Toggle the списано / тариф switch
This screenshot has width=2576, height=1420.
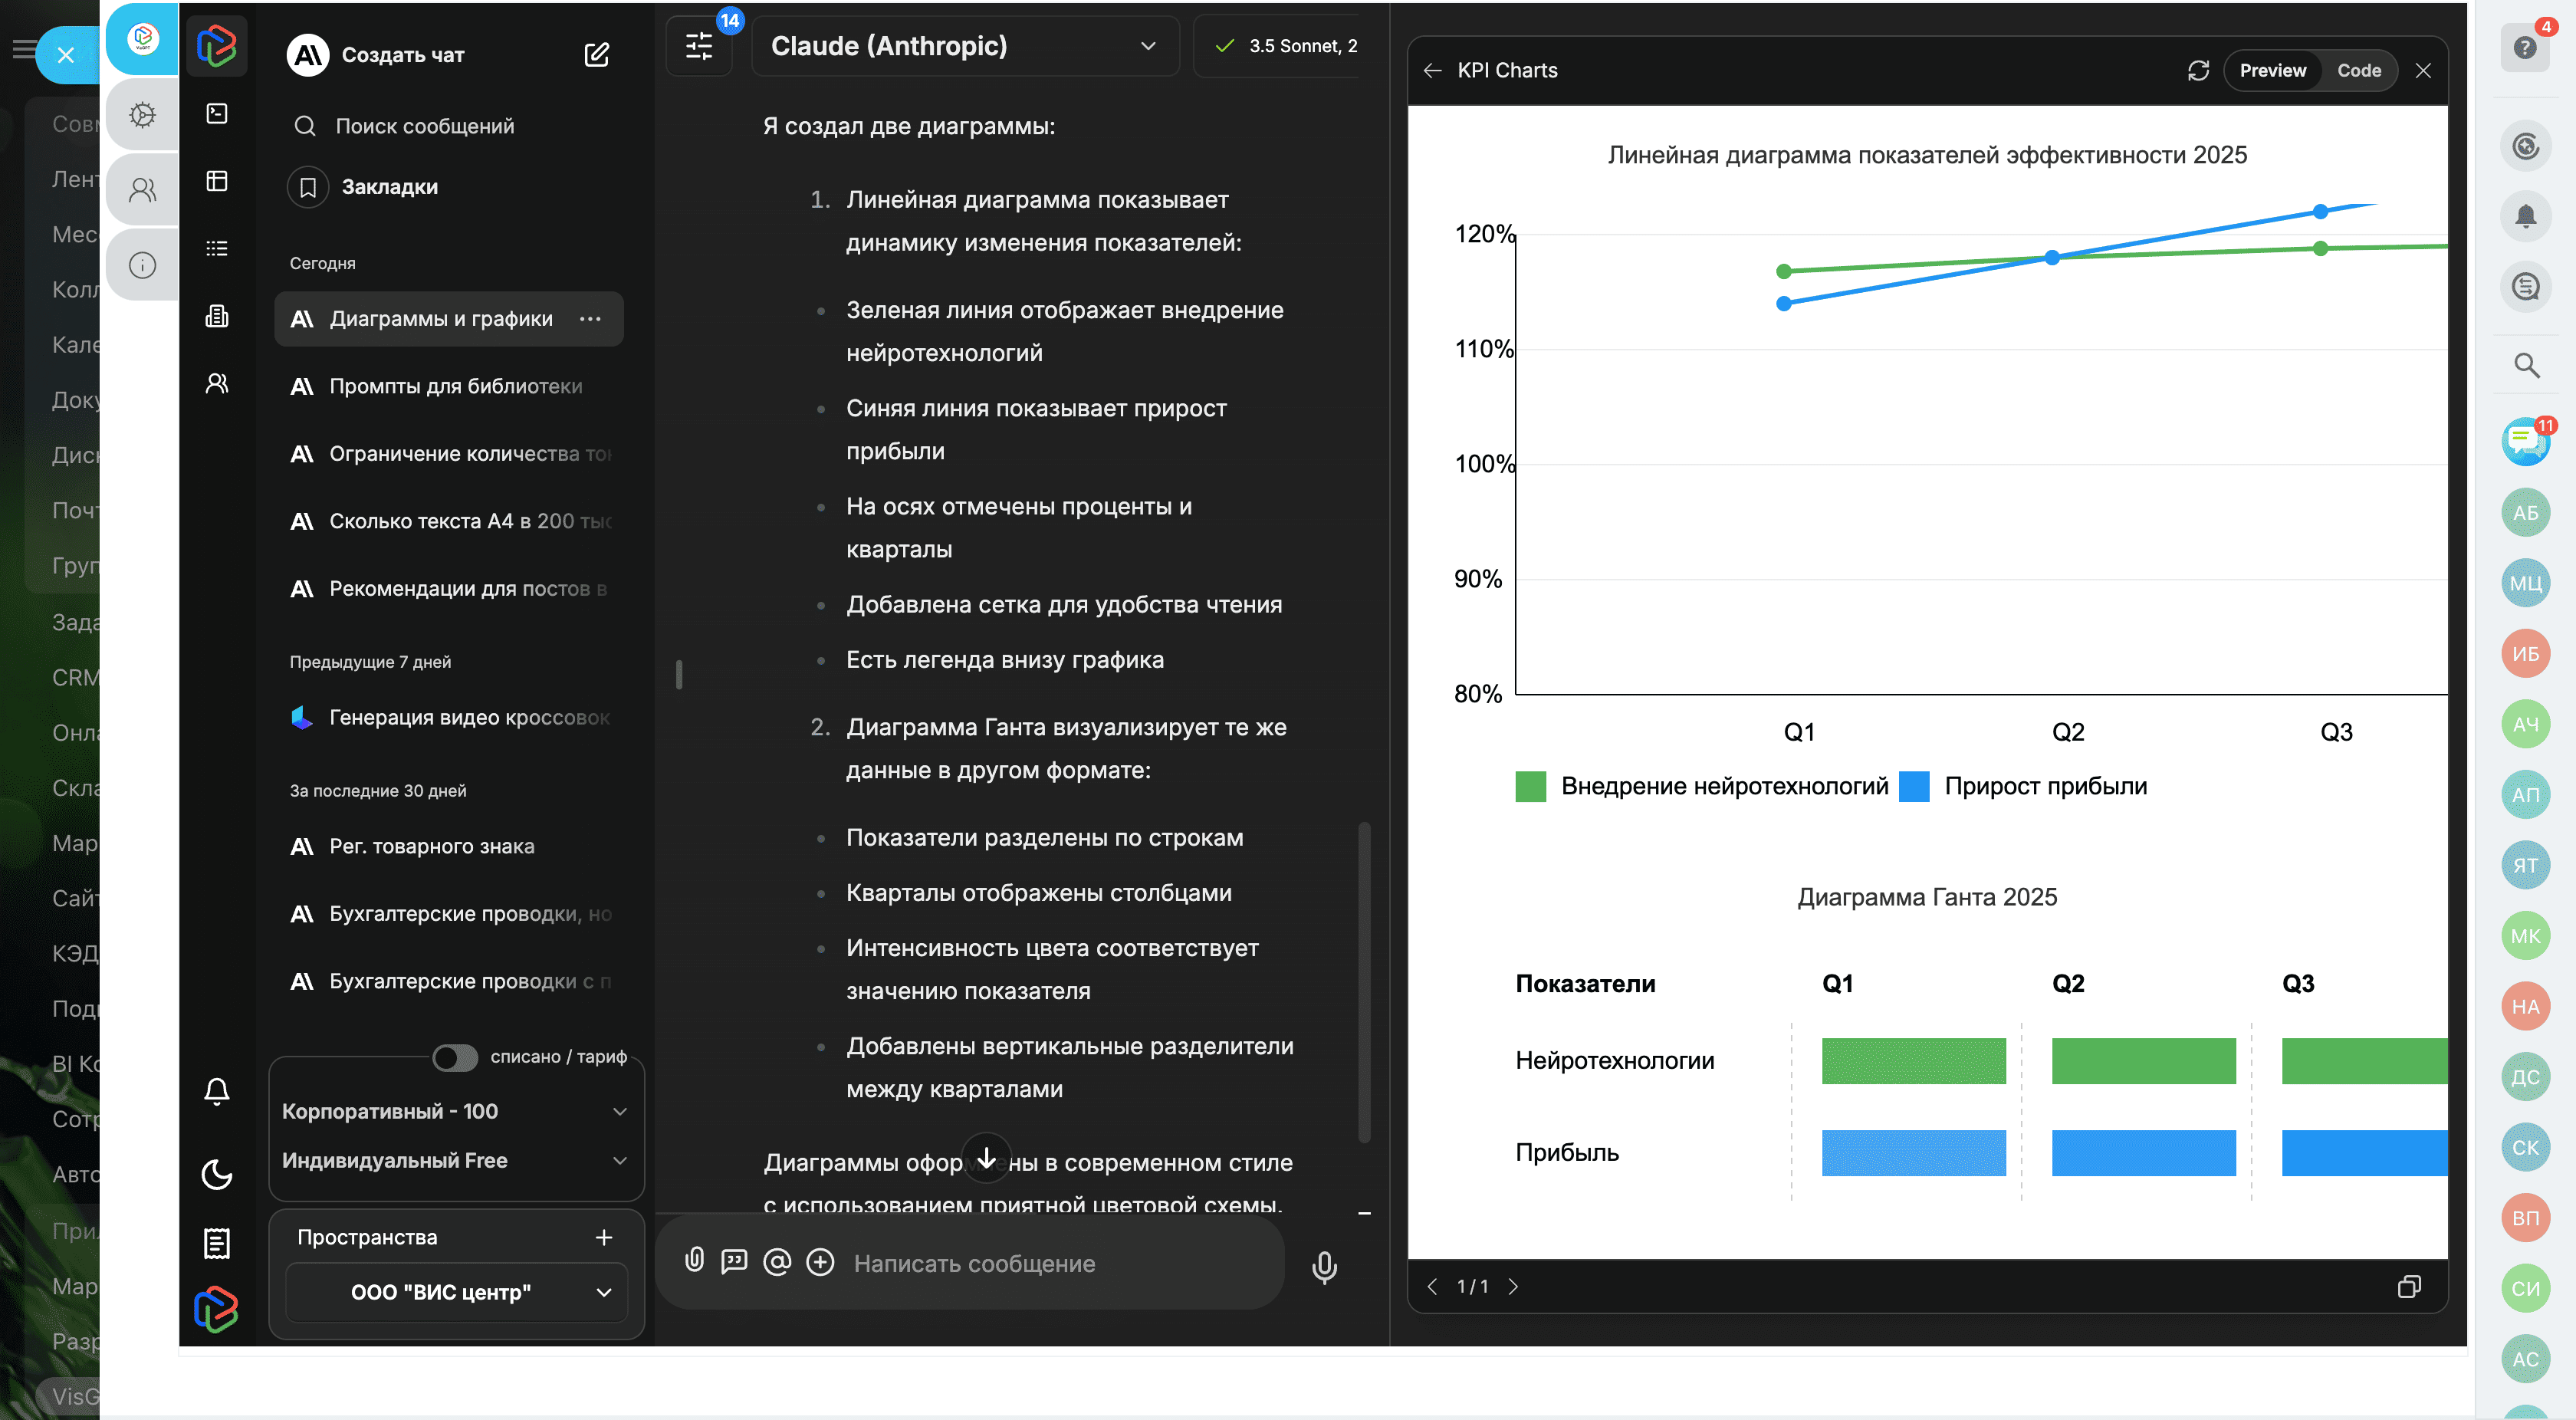(455, 1057)
